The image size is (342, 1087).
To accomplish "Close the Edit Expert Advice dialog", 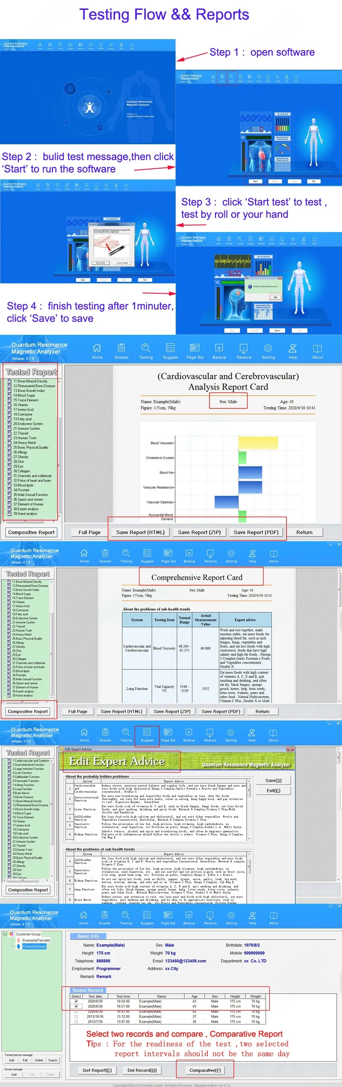I will (x=290, y=749).
